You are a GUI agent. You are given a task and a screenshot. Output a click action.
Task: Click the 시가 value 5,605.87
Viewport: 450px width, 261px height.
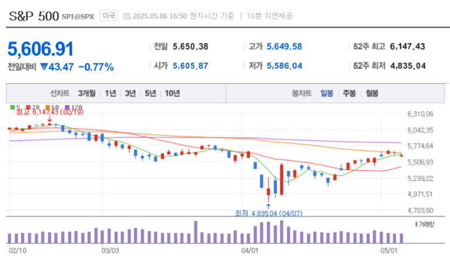pyautogui.click(x=190, y=66)
